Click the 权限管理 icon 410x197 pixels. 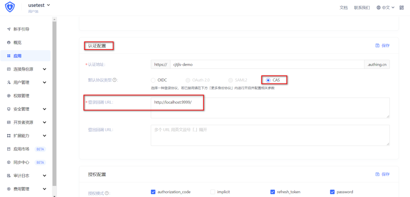[x=9, y=96]
